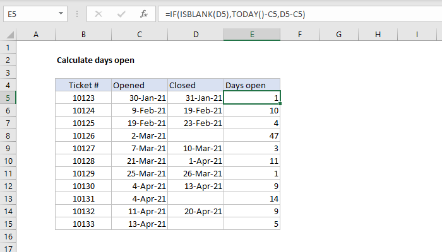The image size is (442, 252).
Task: Select column G header
Action: click(x=339, y=35)
